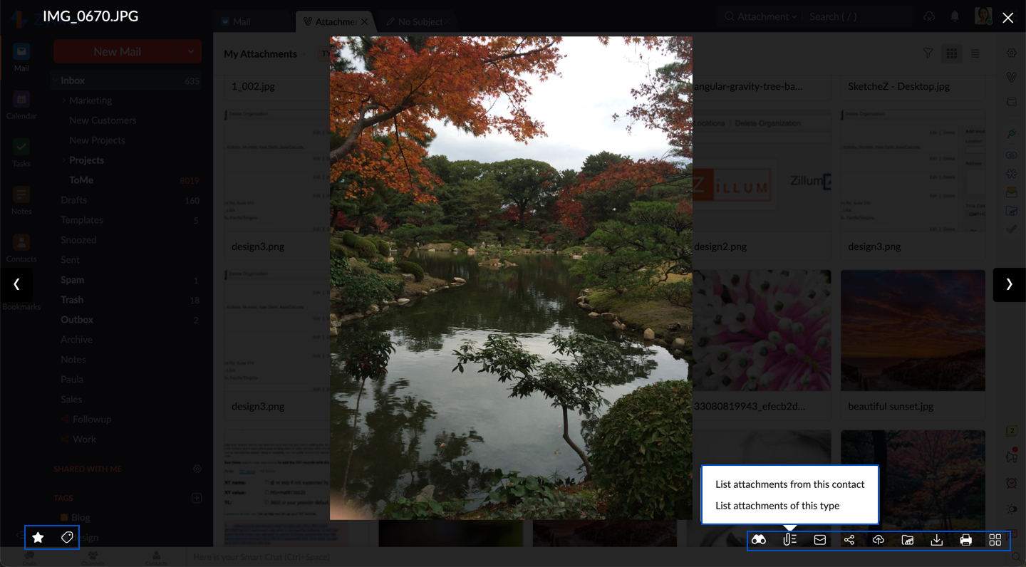Switch to grid thumbnails view icon
1026x567 pixels.
coord(995,540)
